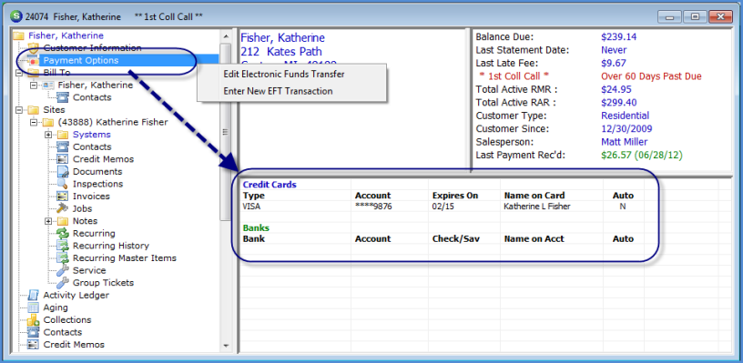Image resolution: width=743 pixels, height=363 pixels.
Task: Click the Banks section heading
Action: (x=256, y=227)
